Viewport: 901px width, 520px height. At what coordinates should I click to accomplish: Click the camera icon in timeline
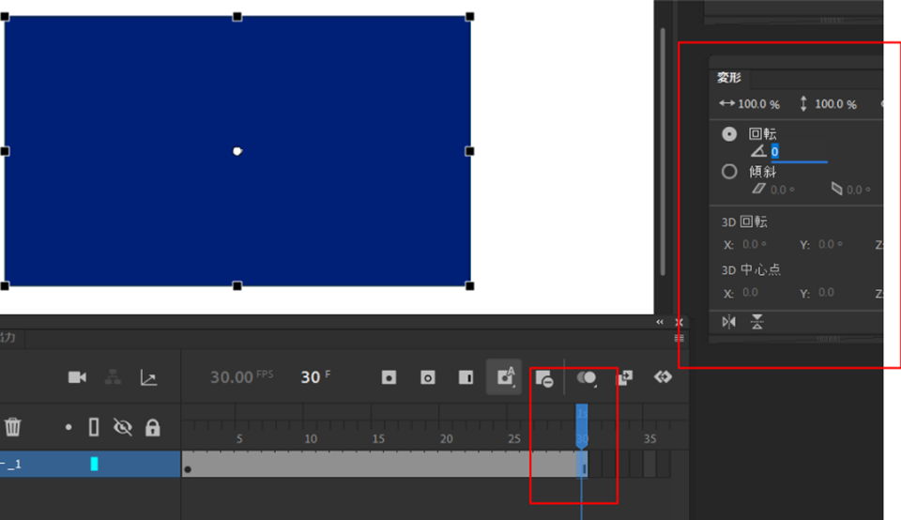pos(77,377)
